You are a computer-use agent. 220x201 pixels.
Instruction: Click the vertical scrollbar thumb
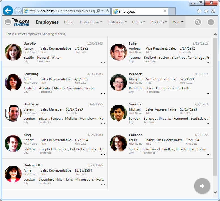(x=215, y=107)
